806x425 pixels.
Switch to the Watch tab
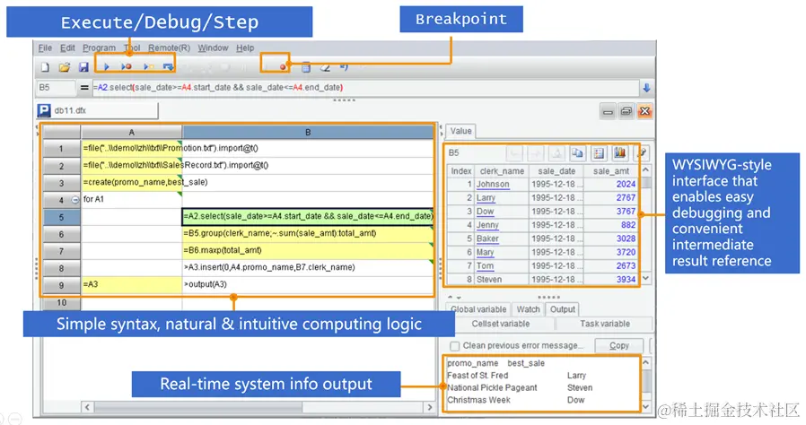click(x=528, y=309)
